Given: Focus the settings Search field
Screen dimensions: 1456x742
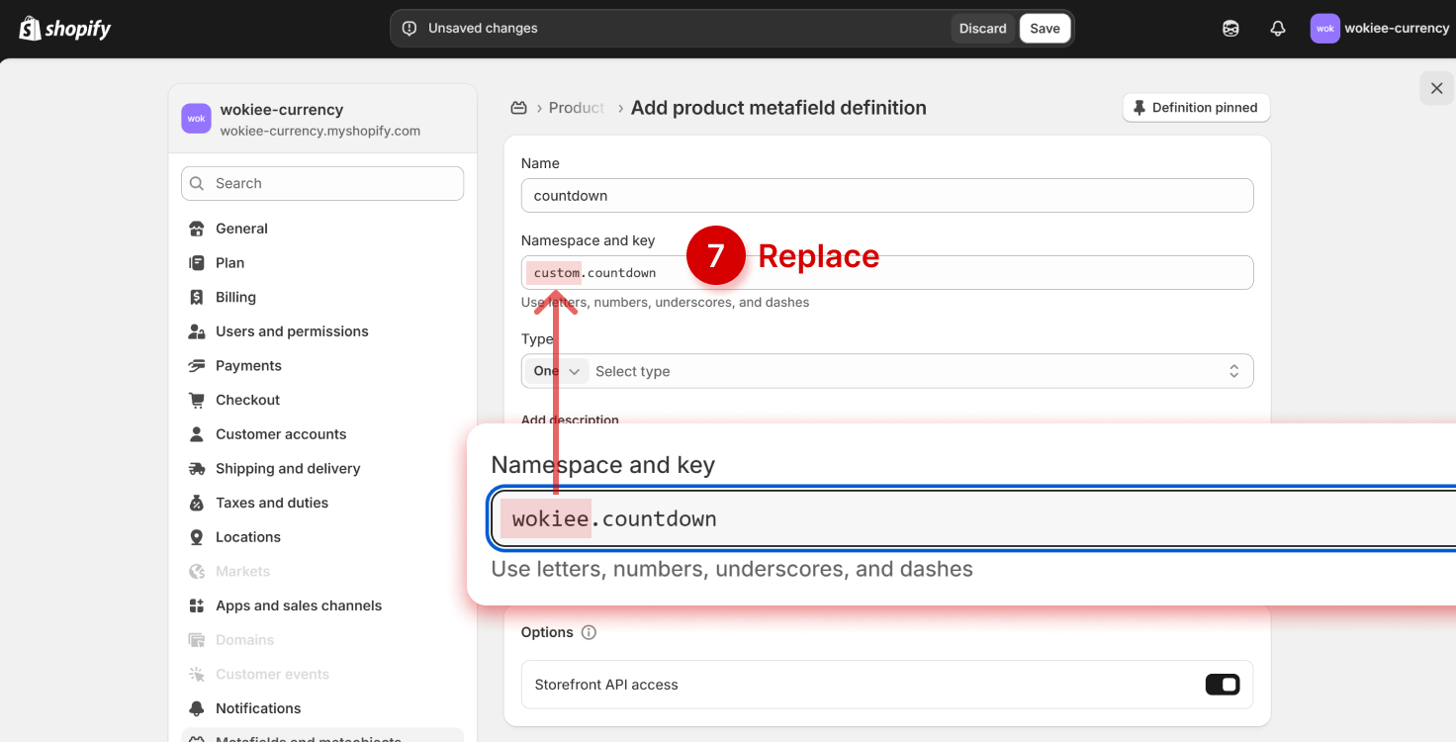Looking at the screenshot, I should (x=322, y=183).
